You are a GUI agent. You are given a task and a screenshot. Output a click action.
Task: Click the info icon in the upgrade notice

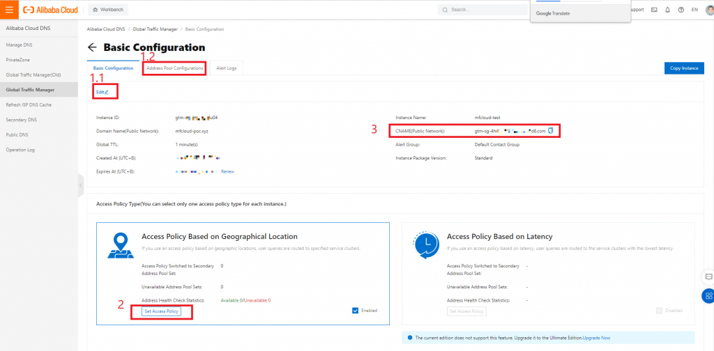pos(410,338)
